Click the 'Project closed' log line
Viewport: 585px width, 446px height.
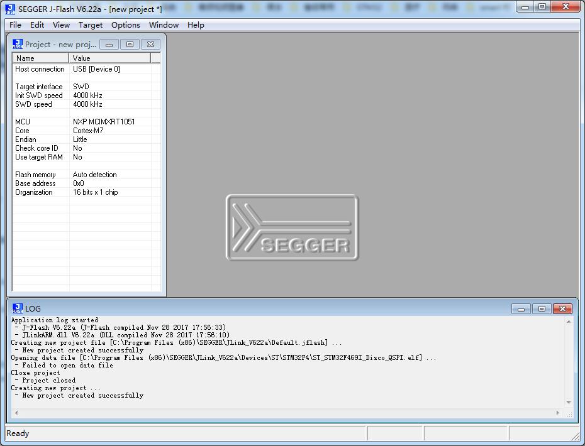pos(45,381)
